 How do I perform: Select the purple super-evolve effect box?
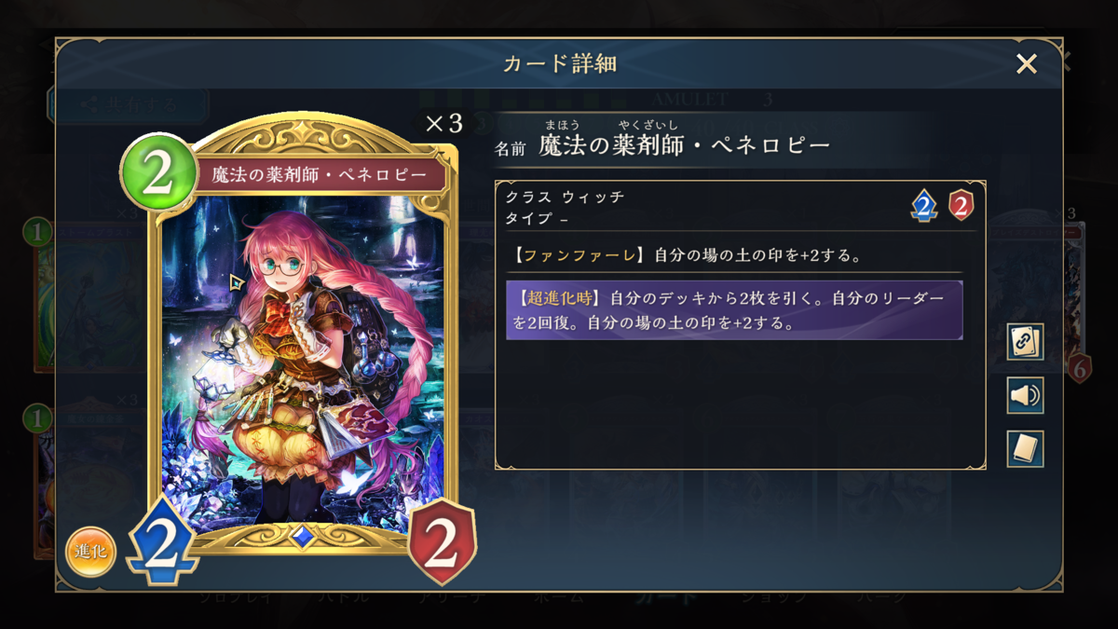pos(734,310)
